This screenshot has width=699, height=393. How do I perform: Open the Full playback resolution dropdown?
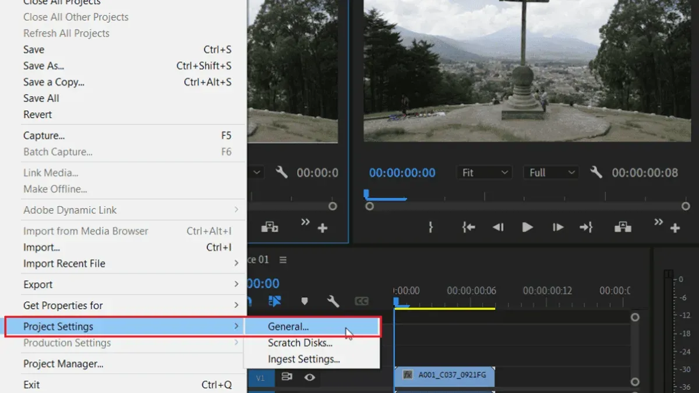pyautogui.click(x=550, y=172)
